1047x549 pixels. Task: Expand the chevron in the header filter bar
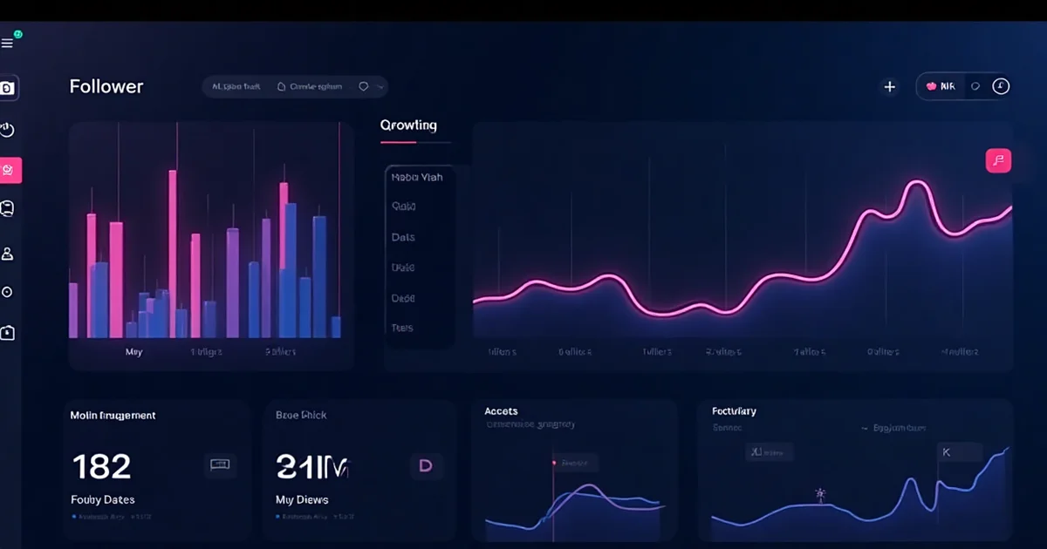tap(380, 87)
